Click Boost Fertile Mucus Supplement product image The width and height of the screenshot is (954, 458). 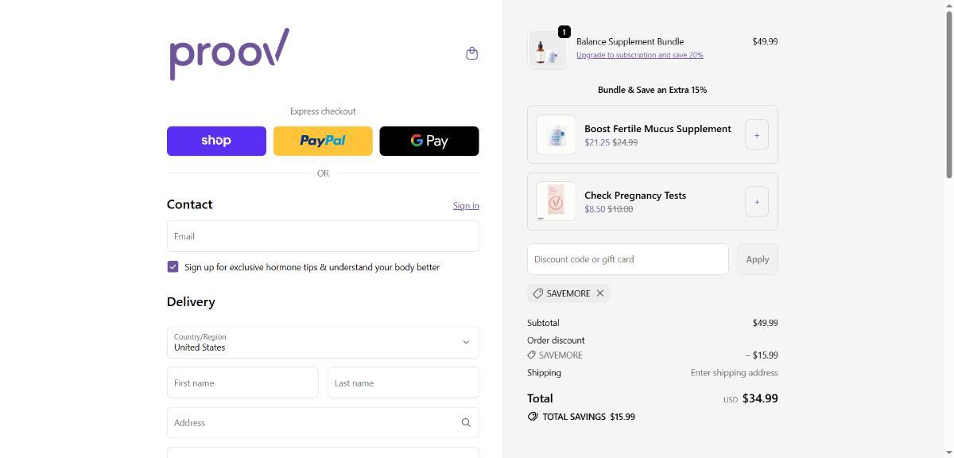click(556, 134)
